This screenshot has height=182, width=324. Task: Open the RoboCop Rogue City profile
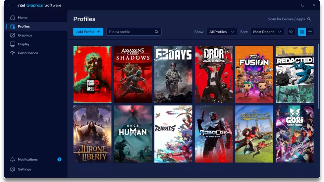(x=214, y=134)
